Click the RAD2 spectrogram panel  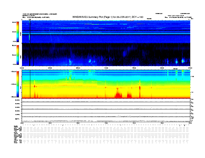click(106, 32)
